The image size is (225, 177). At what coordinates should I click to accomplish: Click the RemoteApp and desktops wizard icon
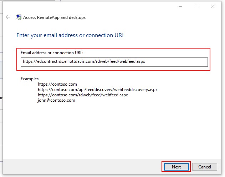click(19, 17)
